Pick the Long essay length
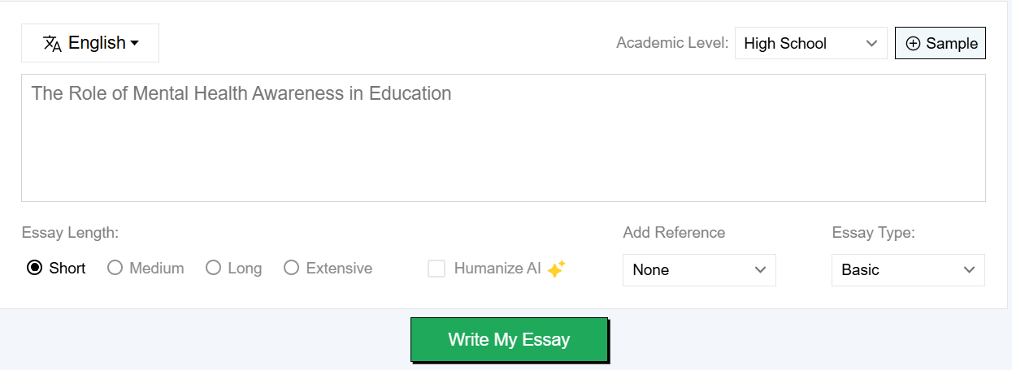The width and height of the screenshot is (1012, 370). tap(233, 268)
